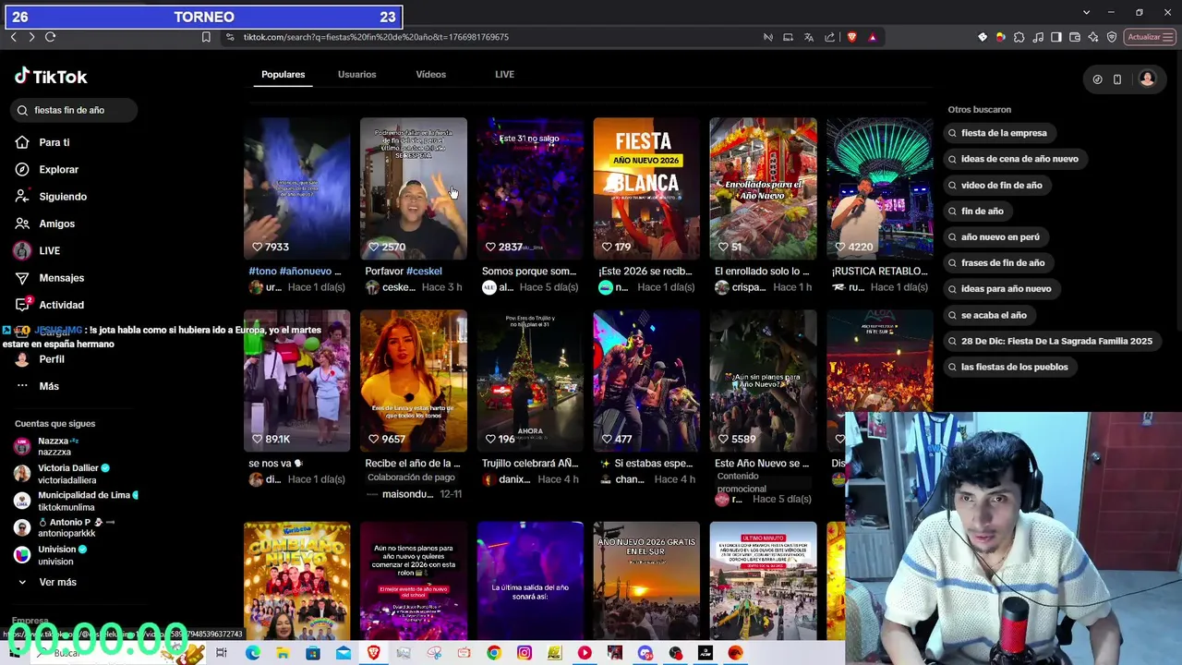Bookmark this page icon in address bar
The height and width of the screenshot is (665, 1182).
(x=206, y=37)
